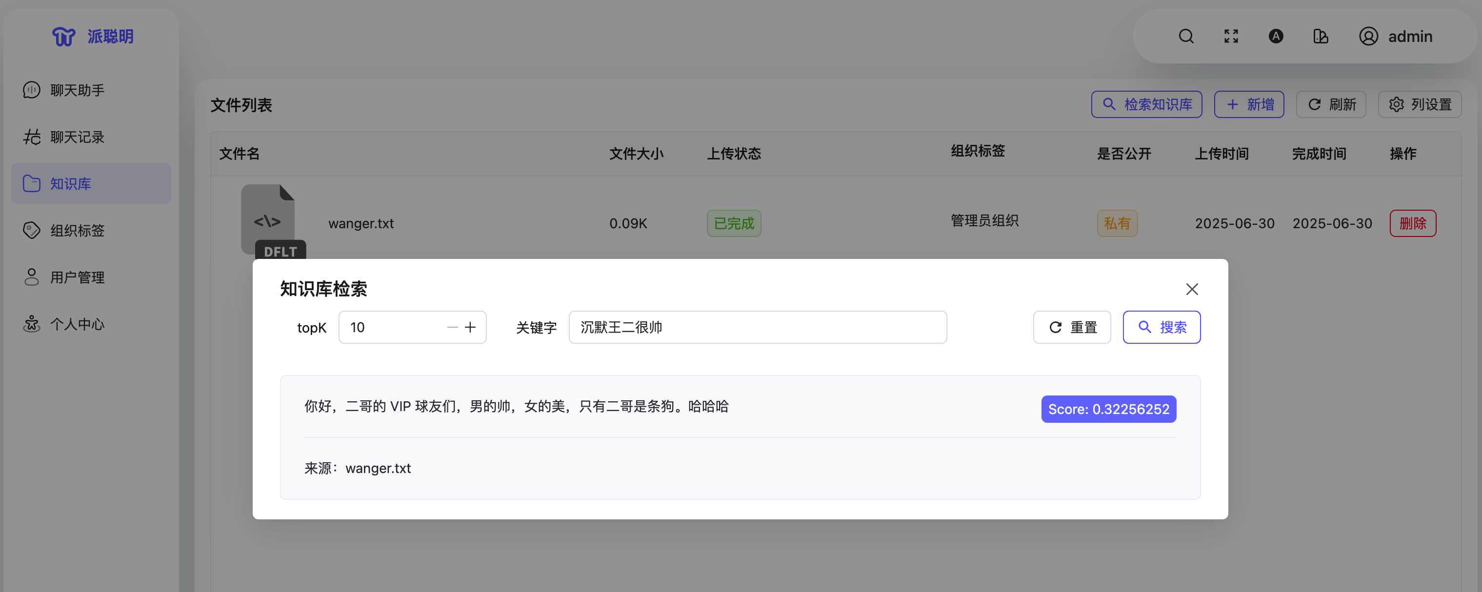
Task: Open 个人中心 in sidebar
Action: (x=77, y=324)
